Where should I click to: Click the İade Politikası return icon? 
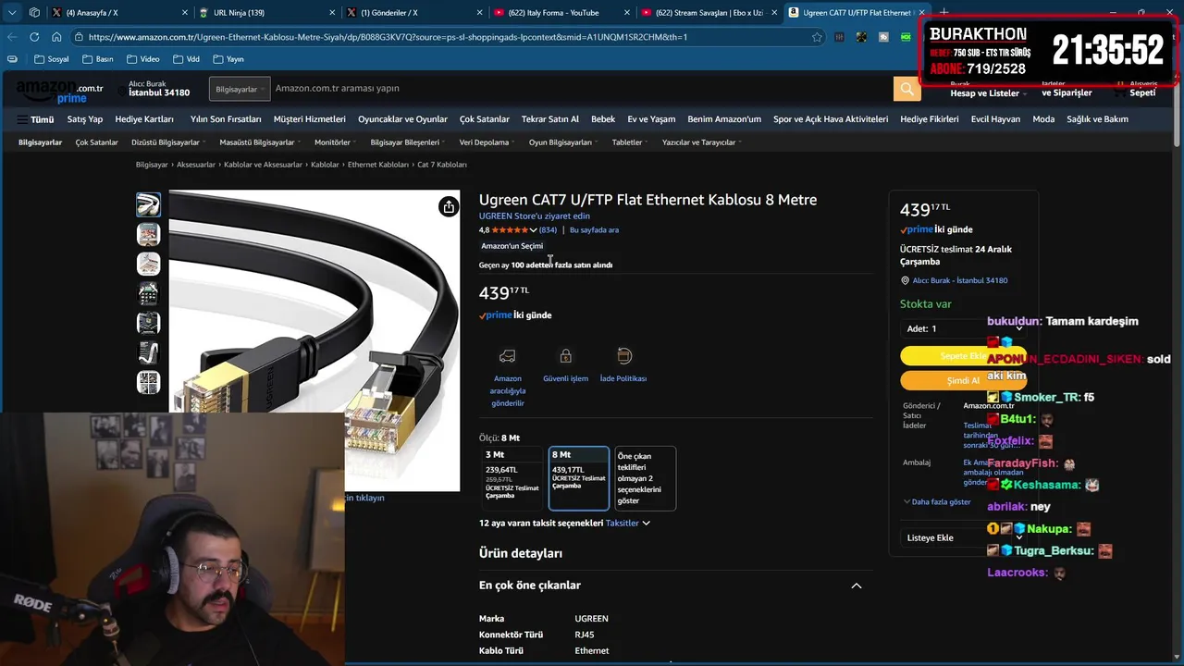(x=623, y=356)
